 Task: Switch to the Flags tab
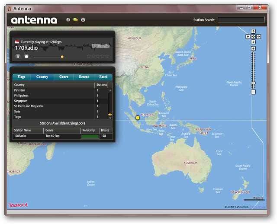pos(21,77)
